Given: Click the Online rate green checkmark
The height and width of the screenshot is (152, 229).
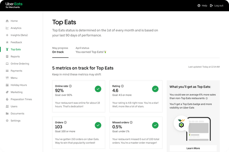Looking at the screenshot, I should [x=98, y=89].
